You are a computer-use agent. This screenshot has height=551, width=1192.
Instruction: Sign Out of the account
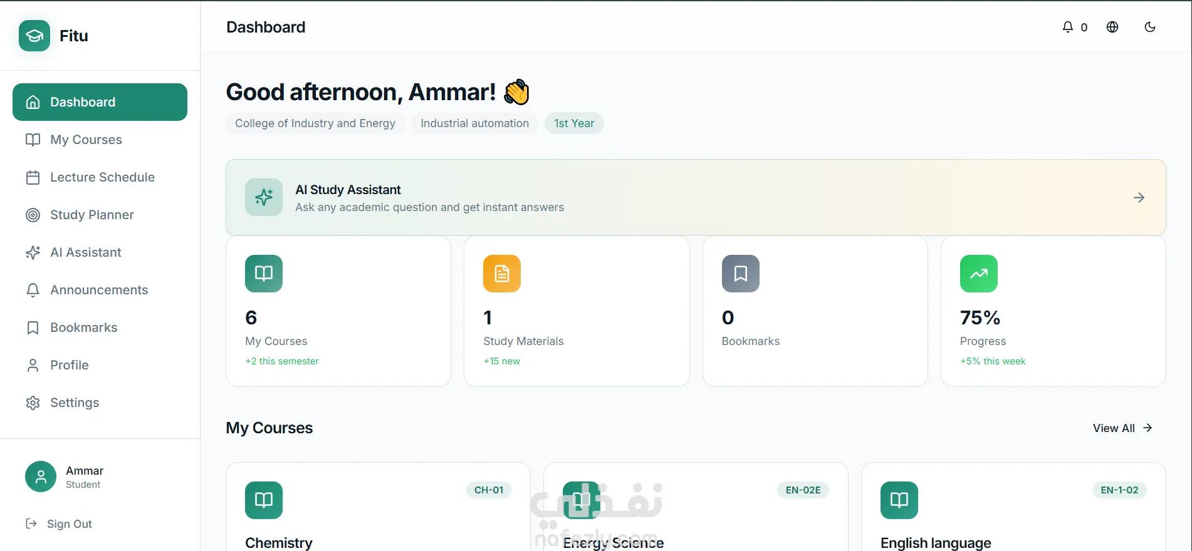(x=69, y=524)
